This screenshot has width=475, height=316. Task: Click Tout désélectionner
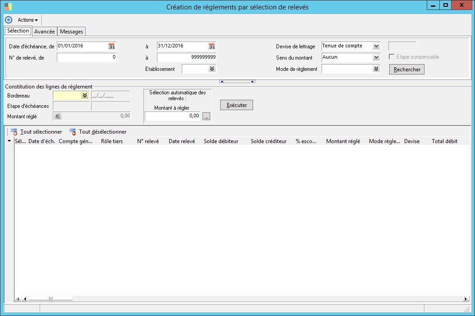(98, 132)
